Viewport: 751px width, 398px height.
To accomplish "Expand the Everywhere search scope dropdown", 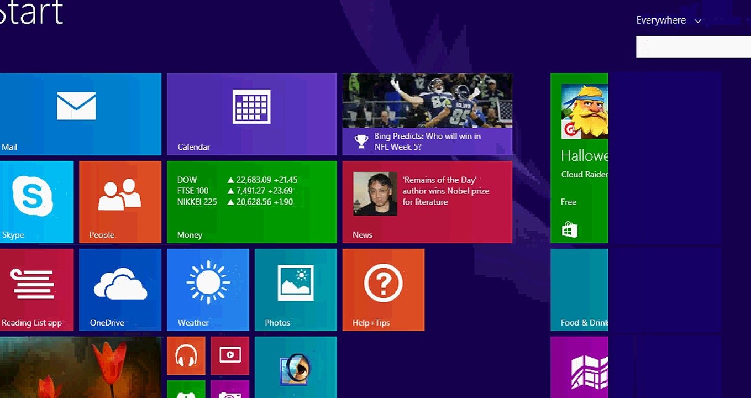I will click(669, 20).
